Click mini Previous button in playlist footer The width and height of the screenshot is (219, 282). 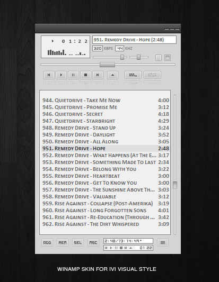coord(106,248)
